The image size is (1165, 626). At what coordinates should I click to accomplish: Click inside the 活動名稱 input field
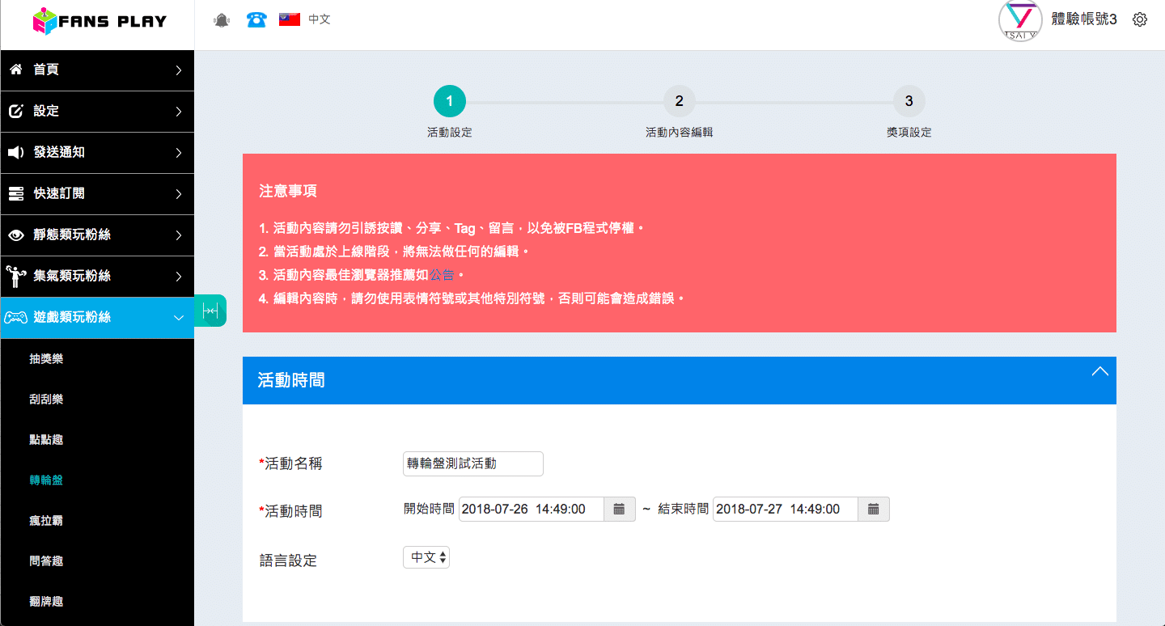[x=472, y=463]
